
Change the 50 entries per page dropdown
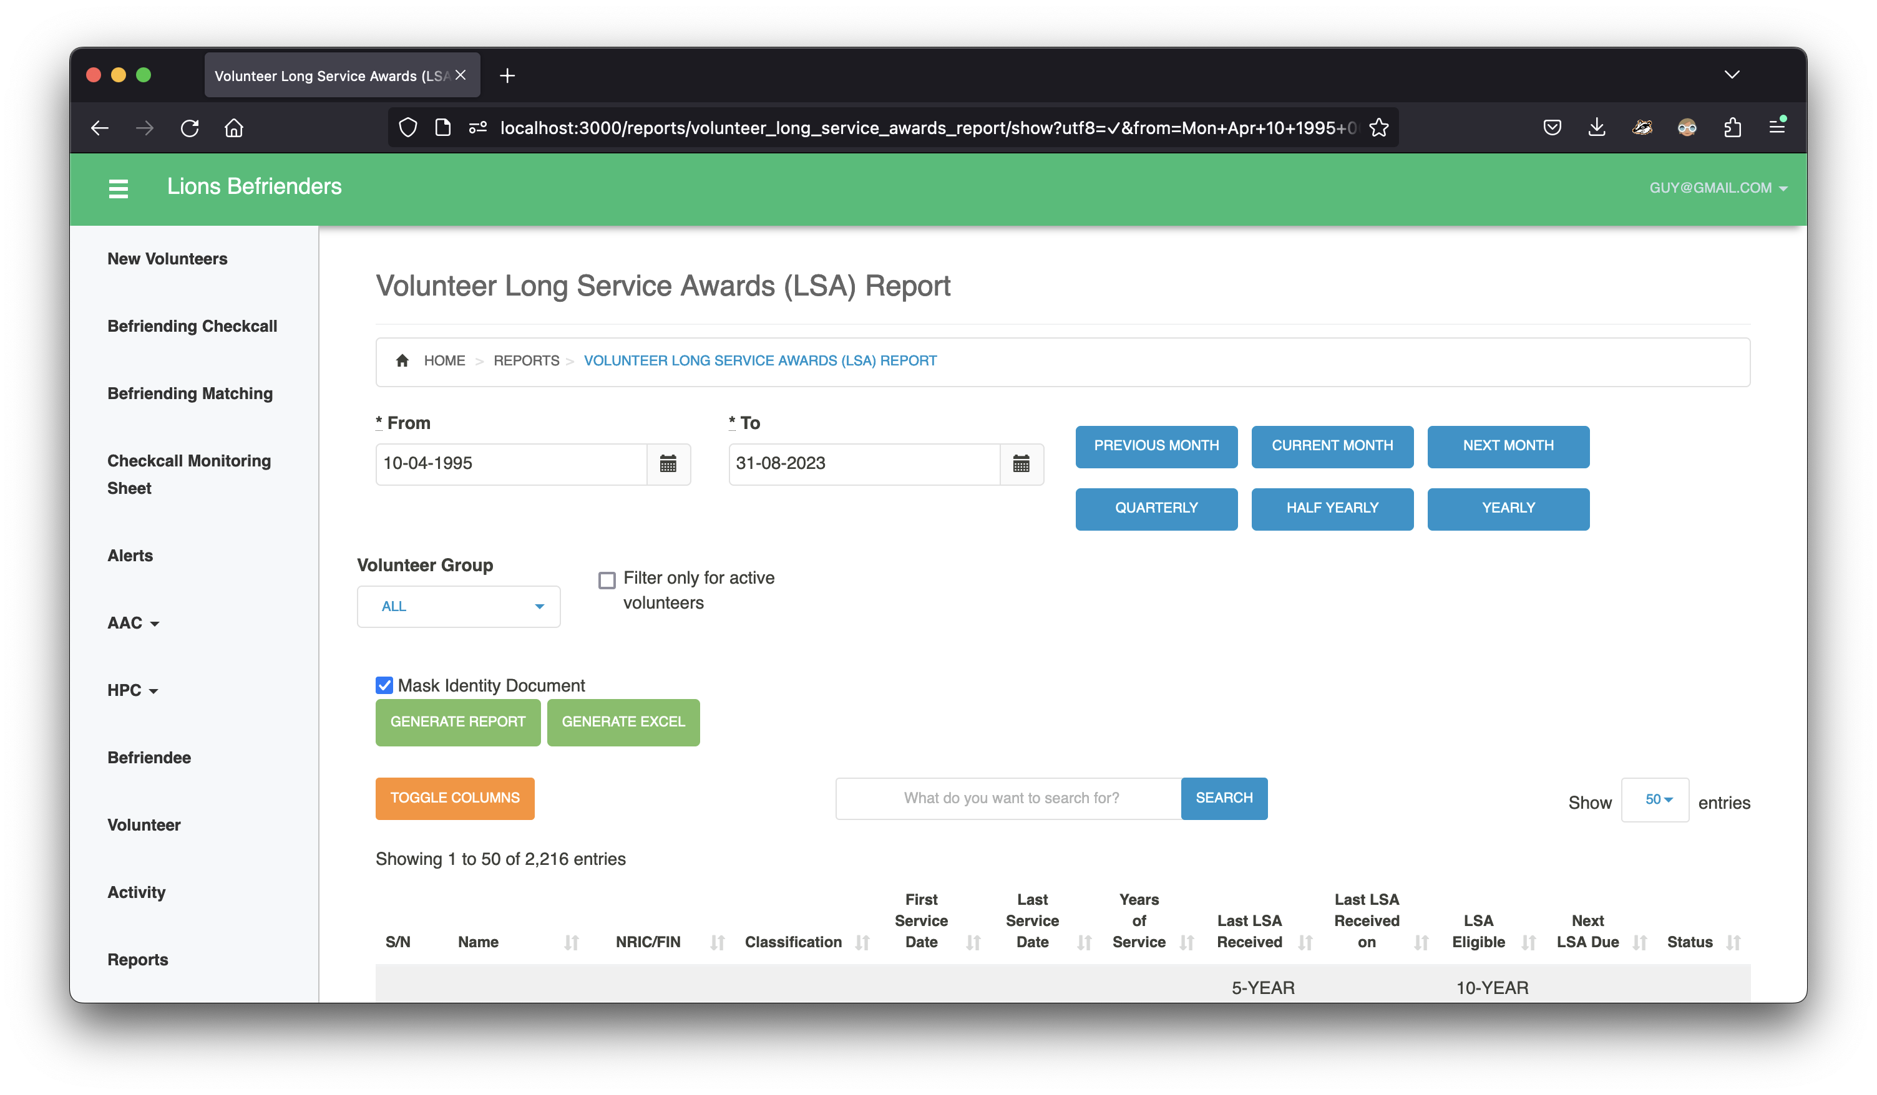(x=1654, y=799)
